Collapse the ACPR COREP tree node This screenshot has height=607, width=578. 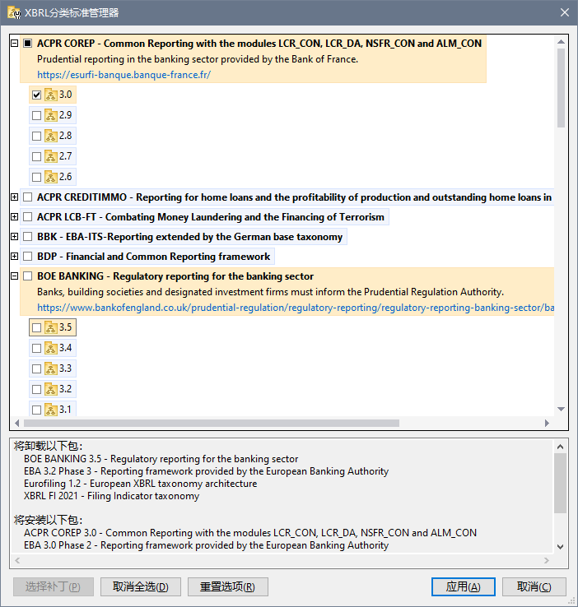click(x=14, y=43)
